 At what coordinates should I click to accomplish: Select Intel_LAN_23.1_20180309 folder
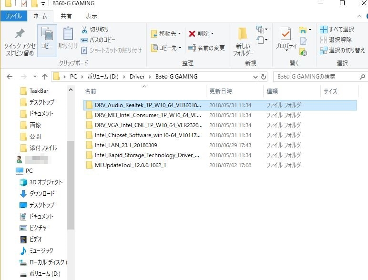tap(220, 145)
